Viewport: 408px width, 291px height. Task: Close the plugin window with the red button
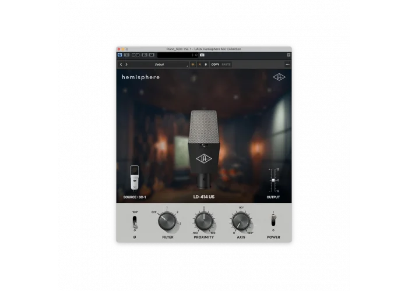click(x=119, y=49)
